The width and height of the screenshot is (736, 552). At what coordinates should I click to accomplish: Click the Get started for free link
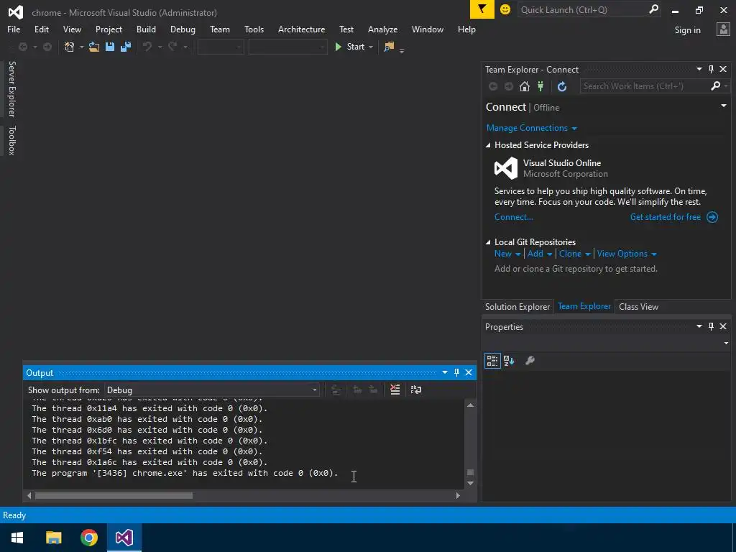click(x=665, y=217)
